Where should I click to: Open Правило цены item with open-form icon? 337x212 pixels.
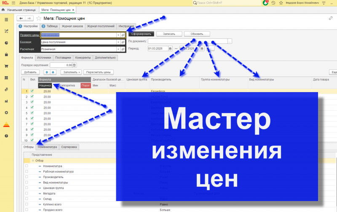[x=123, y=35]
